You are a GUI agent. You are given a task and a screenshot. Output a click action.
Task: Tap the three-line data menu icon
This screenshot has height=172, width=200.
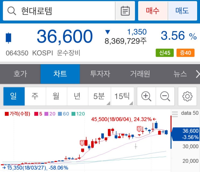point(175,114)
